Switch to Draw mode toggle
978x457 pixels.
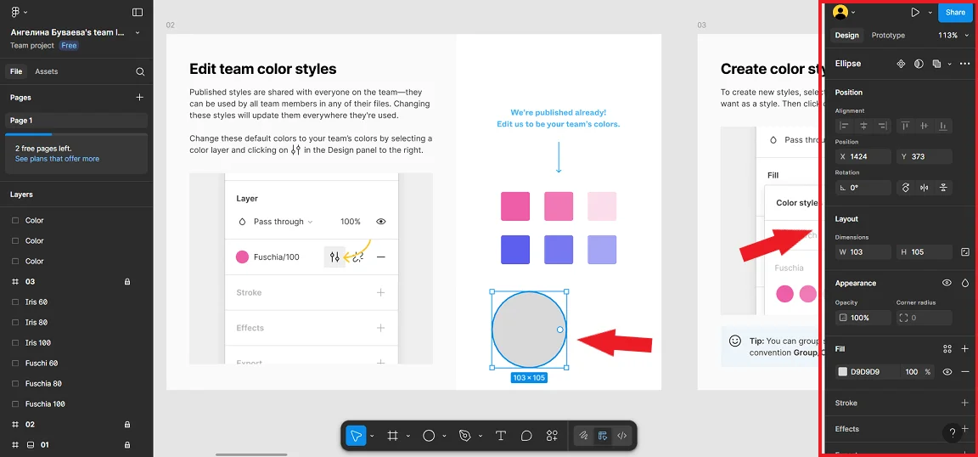[x=583, y=436]
